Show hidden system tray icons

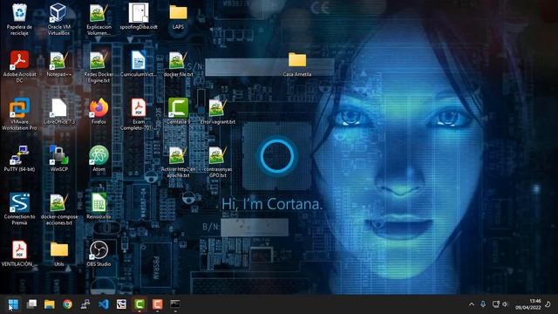(x=472, y=304)
